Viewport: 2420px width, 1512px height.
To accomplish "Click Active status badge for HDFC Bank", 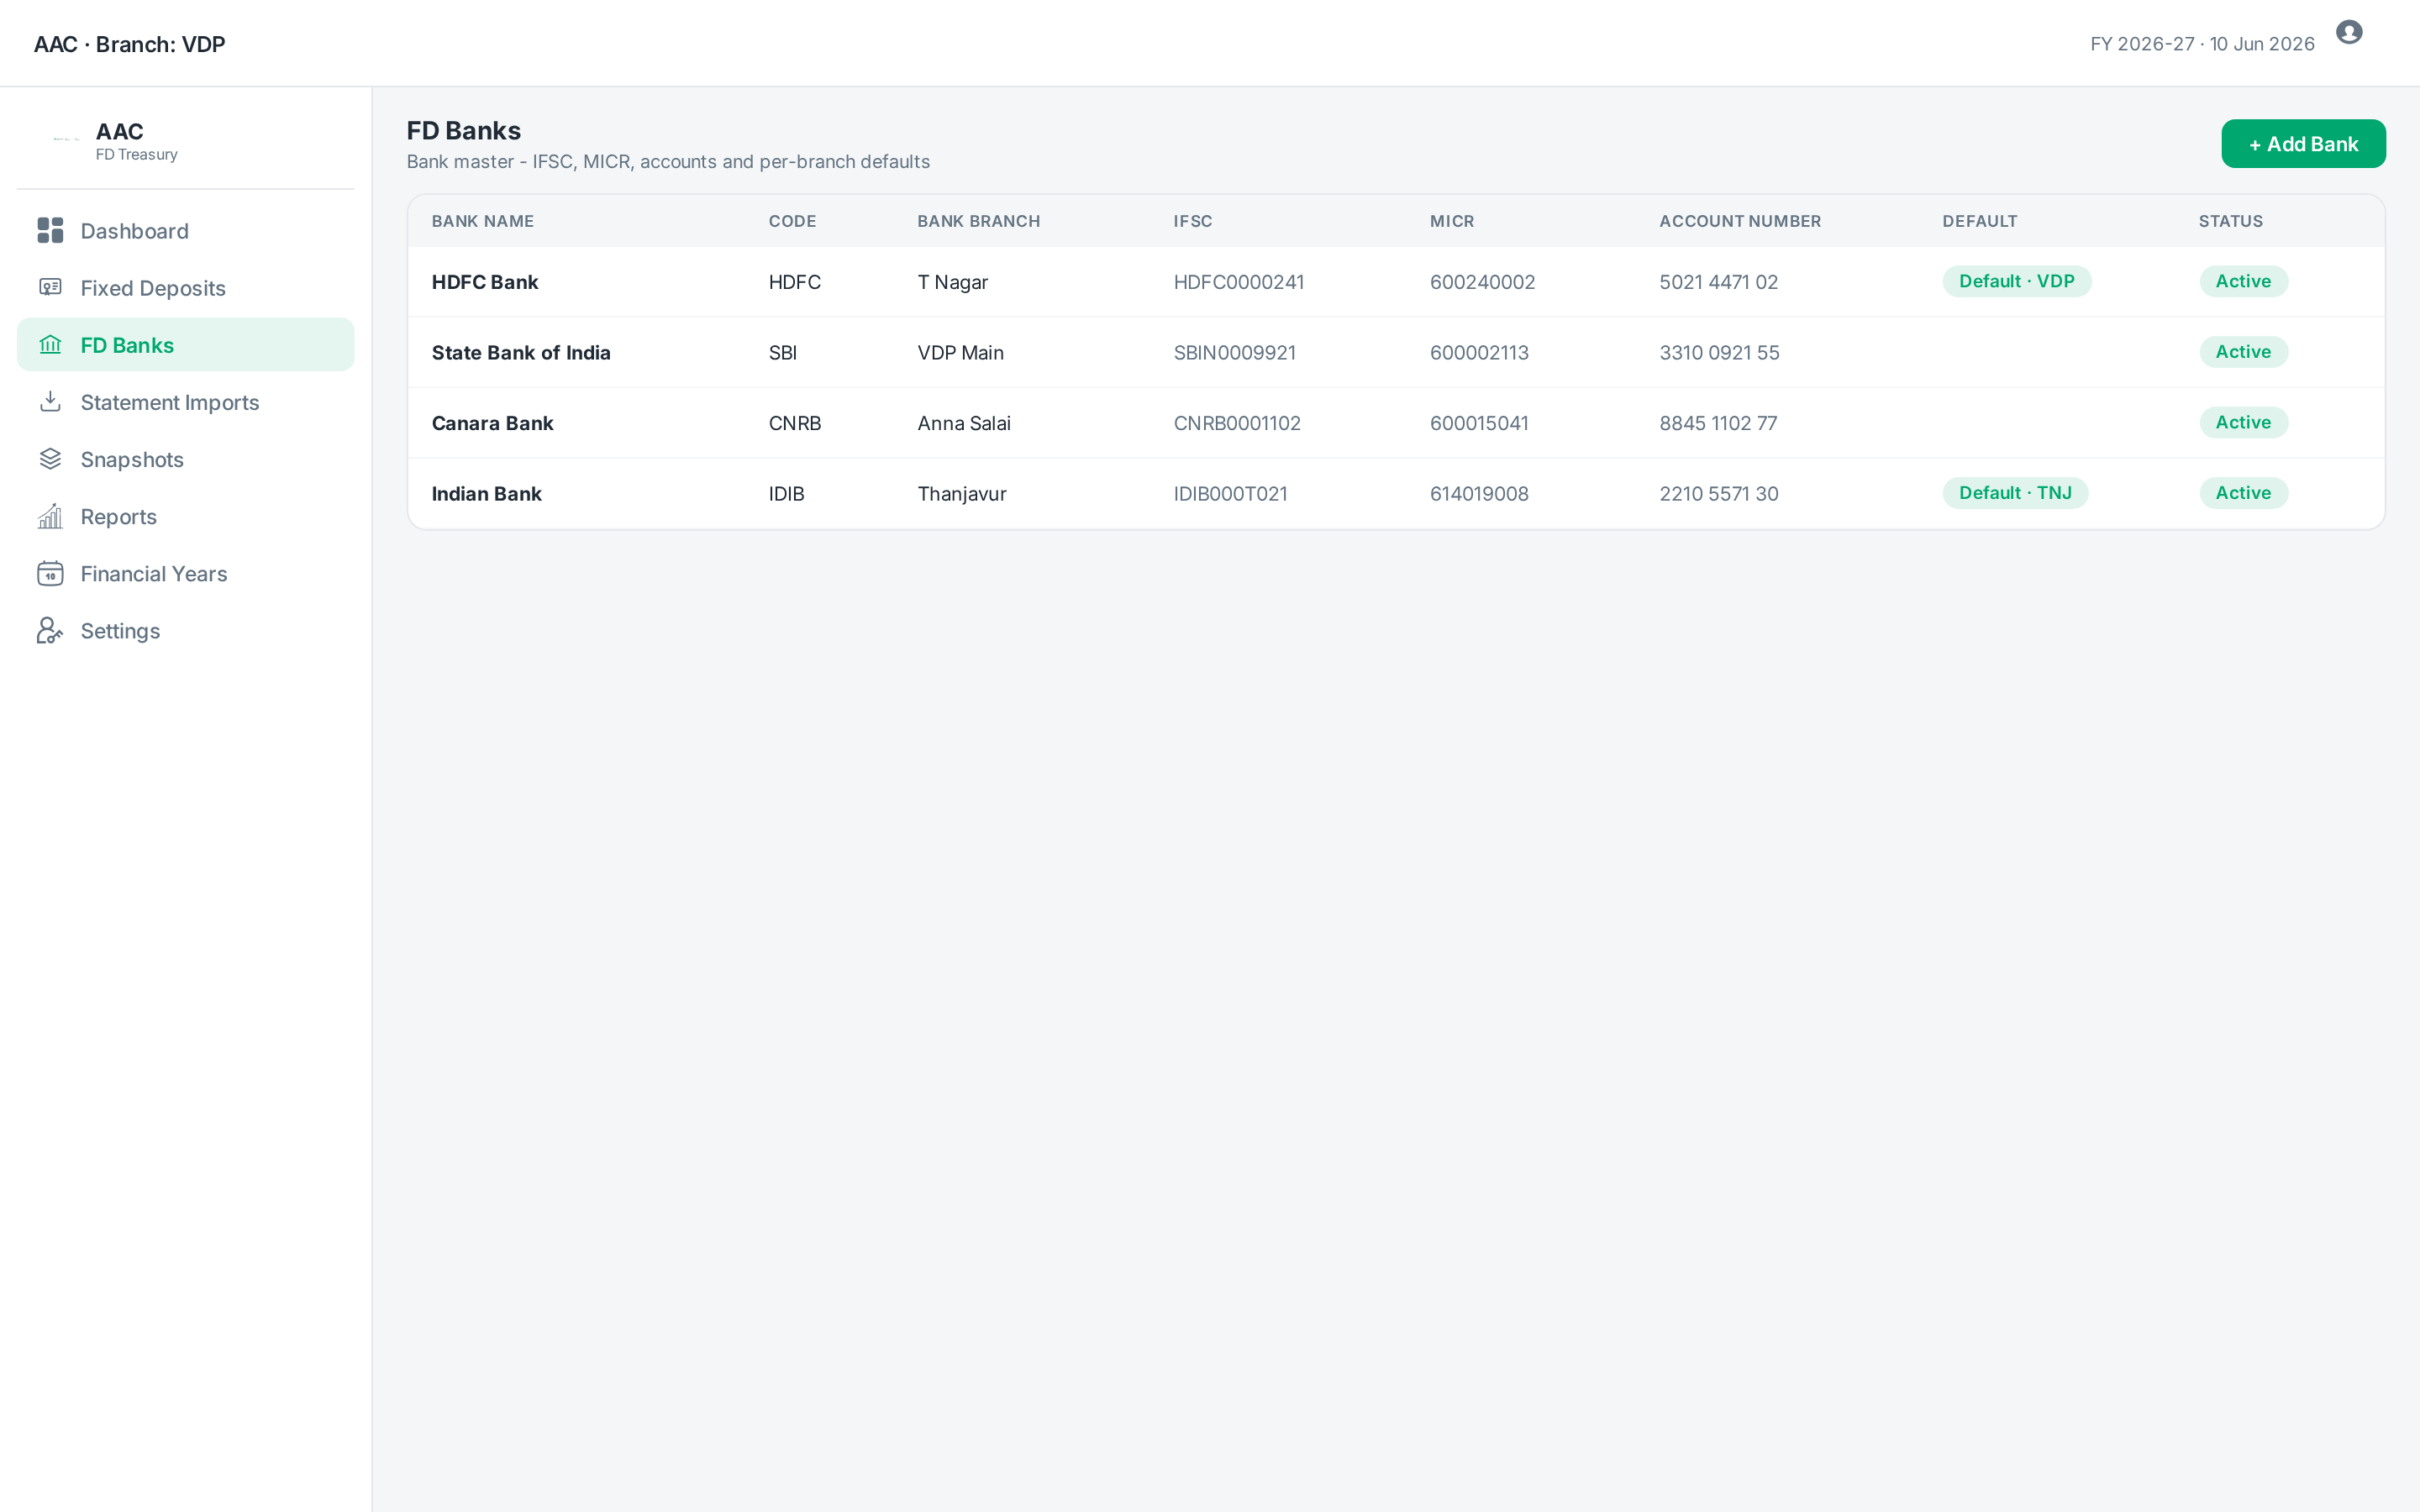I will [2243, 281].
